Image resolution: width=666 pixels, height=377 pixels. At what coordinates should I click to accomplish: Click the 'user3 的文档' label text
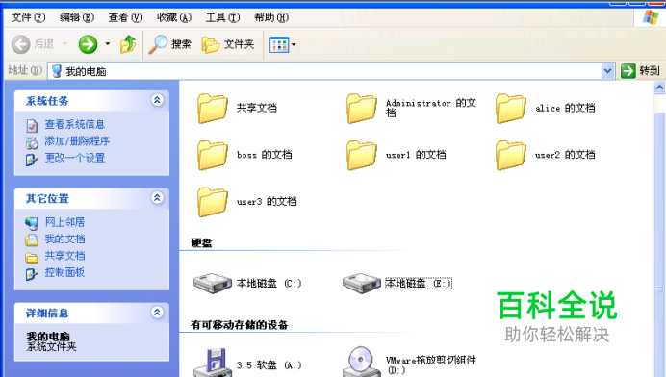267,201
